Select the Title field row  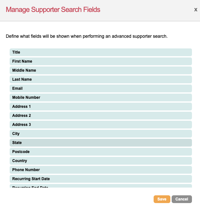click(101, 52)
